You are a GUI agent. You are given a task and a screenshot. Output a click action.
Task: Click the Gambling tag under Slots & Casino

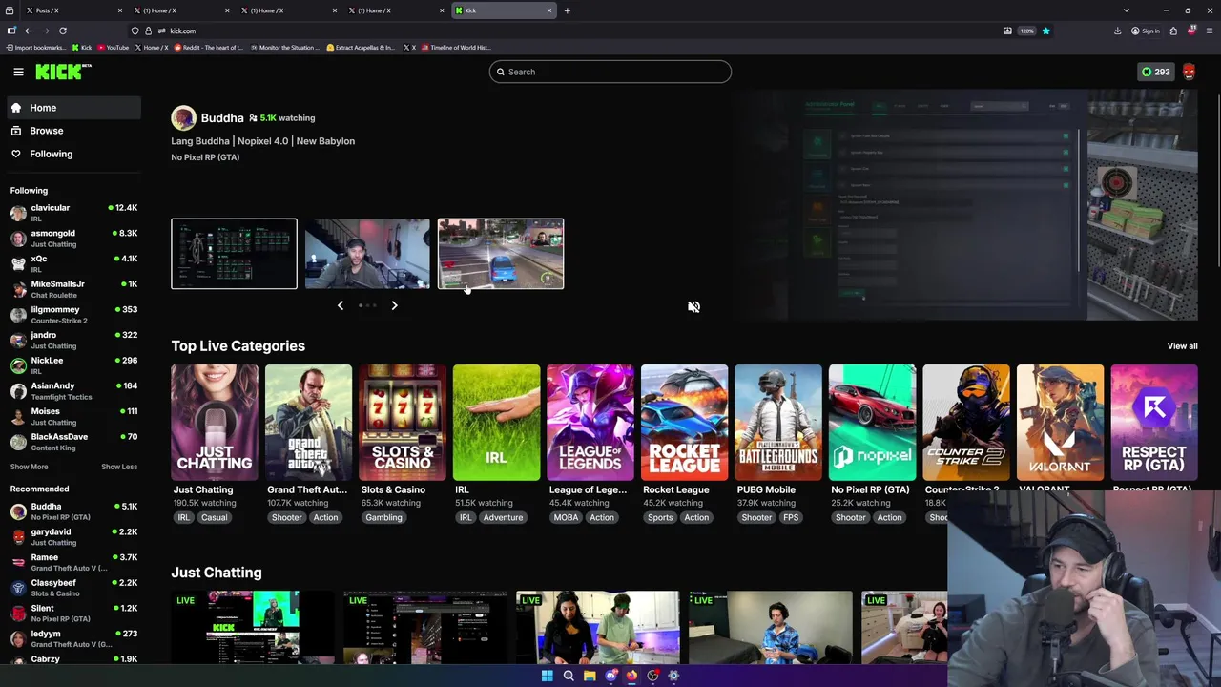[x=383, y=517]
